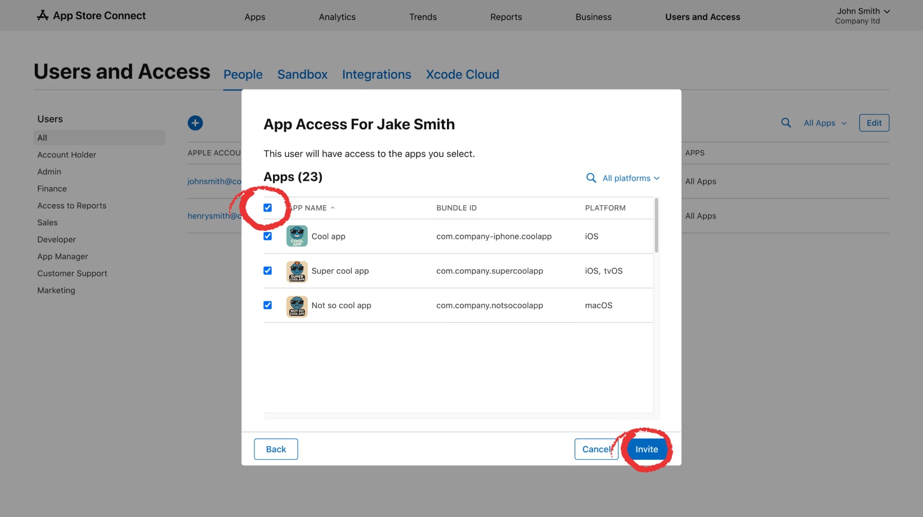The width and height of the screenshot is (923, 517).
Task: Click the iOS, tvOS platform cell
Action: pyautogui.click(x=603, y=271)
